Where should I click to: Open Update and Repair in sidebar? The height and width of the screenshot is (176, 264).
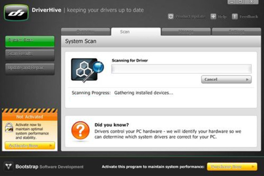tap(30, 69)
